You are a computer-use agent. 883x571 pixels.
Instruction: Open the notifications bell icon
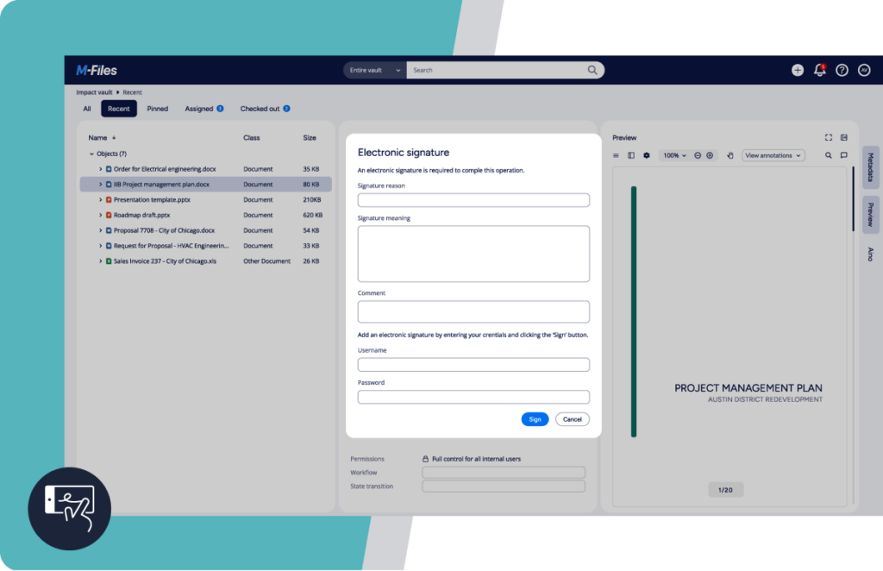click(819, 70)
